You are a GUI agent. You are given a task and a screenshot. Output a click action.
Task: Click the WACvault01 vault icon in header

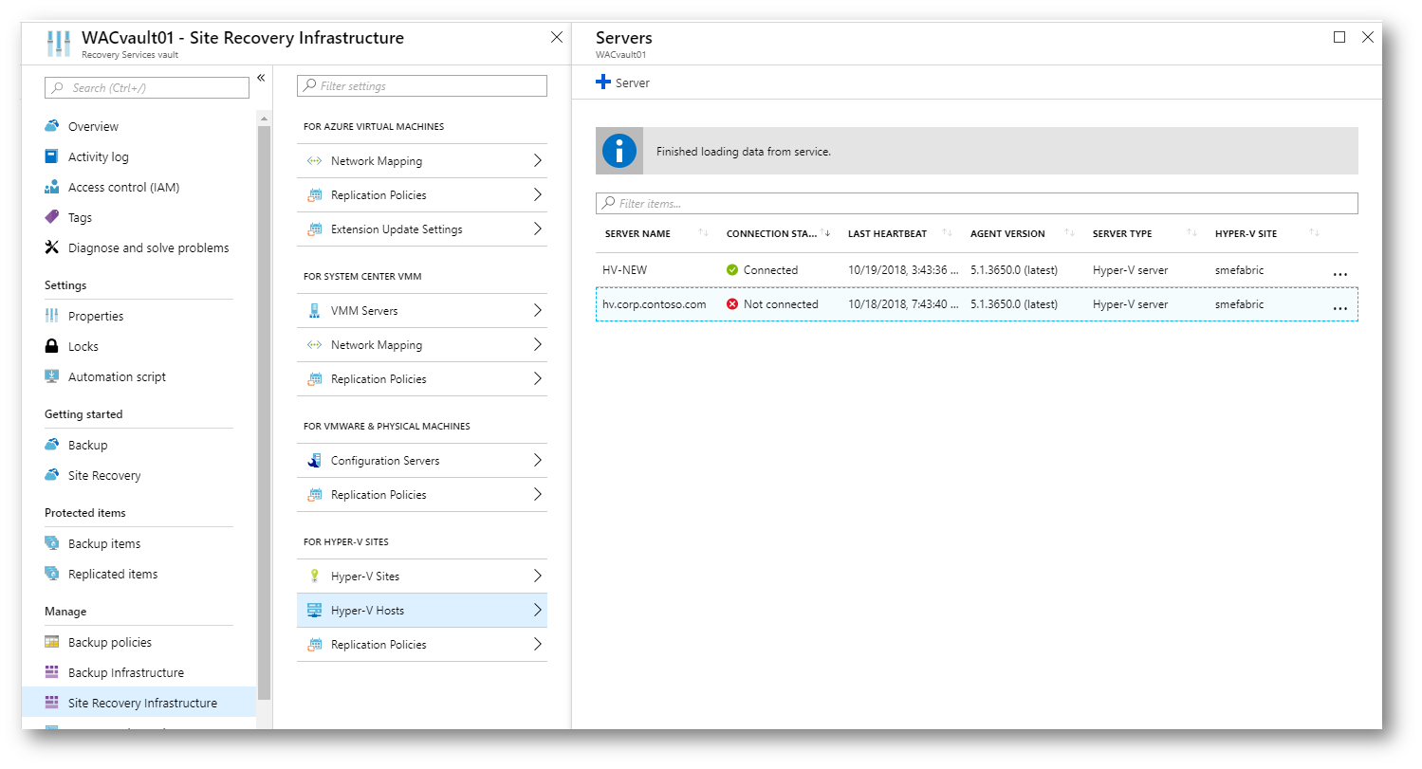tap(59, 44)
